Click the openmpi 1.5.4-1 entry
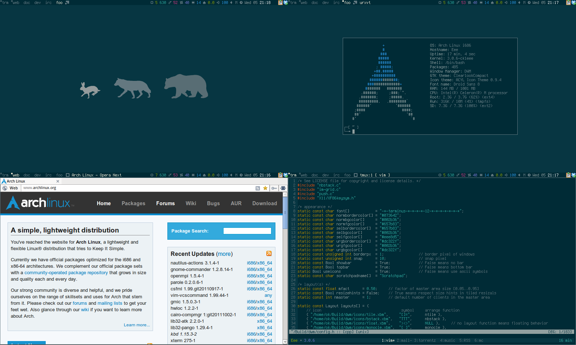This screenshot has width=576, height=345. (x=187, y=276)
